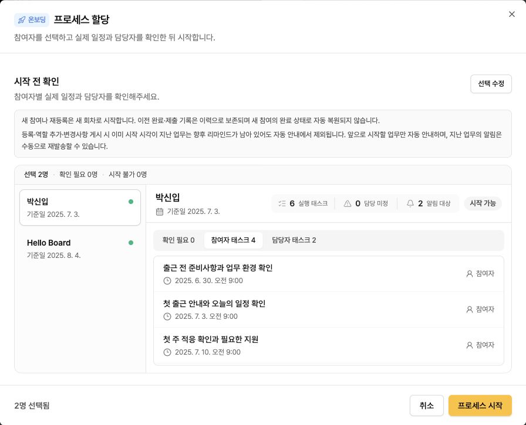The height and width of the screenshot is (425, 526).
Task: Click the 2명 선택됨 footer text
Action: coord(32,406)
